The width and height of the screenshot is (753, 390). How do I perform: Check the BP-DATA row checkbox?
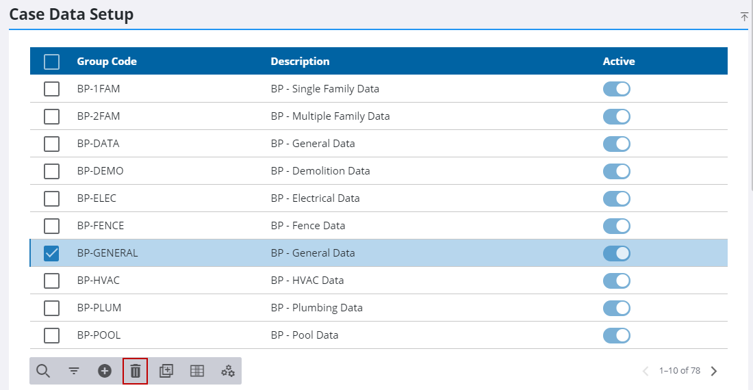tap(51, 144)
